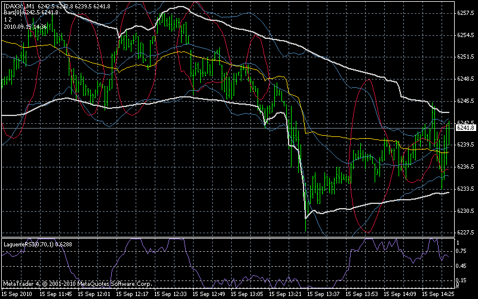The height and width of the screenshot is (299, 478).
Task: Click the 15 Sep 12:17 time label
Action: (133, 294)
